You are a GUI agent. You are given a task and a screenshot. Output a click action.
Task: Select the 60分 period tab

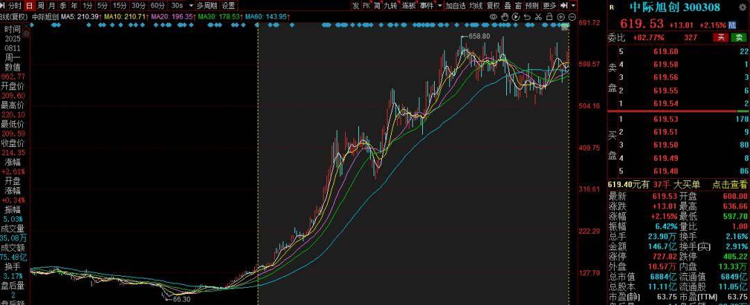[158, 6]
